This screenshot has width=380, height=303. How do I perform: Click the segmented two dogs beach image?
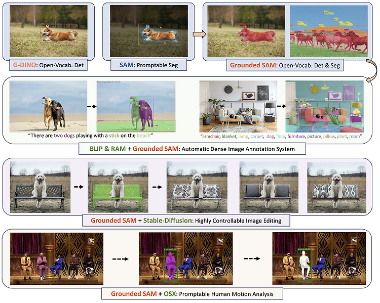click(136, 107)
